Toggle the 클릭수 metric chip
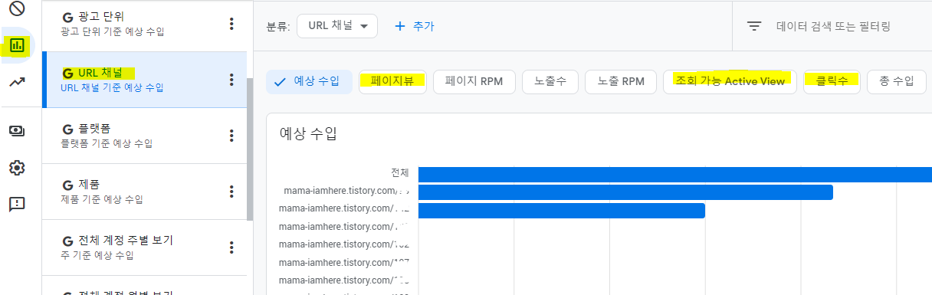The width and height of the screenshot is (932, 295). [x=832, y=82]
